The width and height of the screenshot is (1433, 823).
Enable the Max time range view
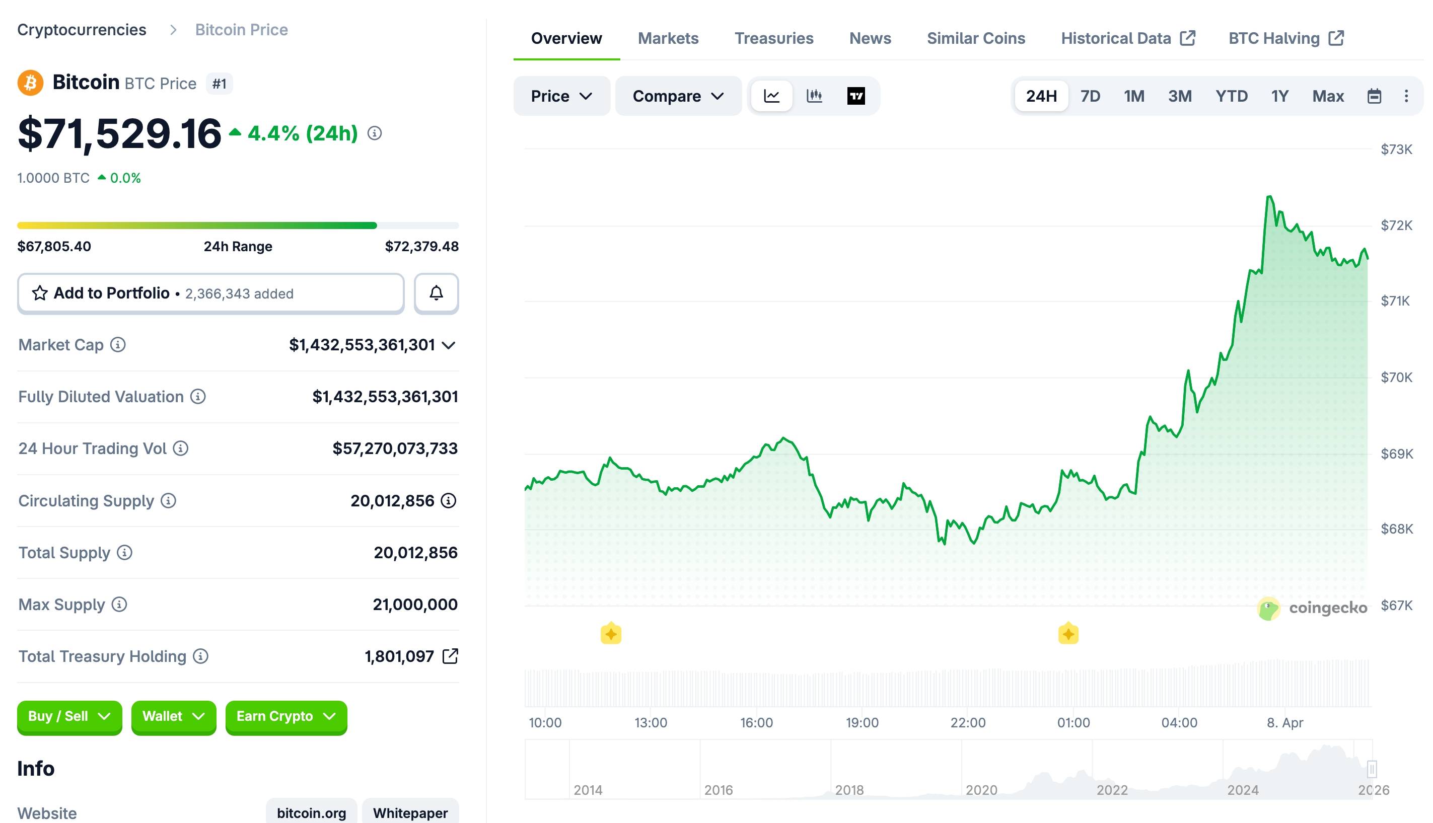pos(1328,96)
